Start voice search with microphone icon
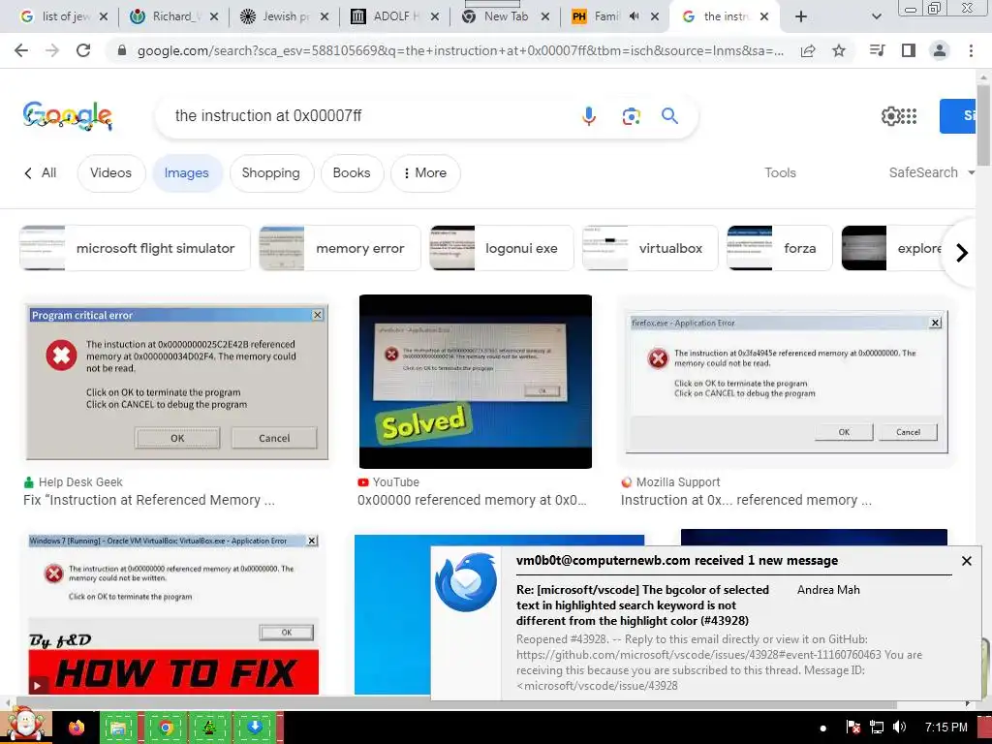Screen dimensions: 992x744 tap(589, 116)
